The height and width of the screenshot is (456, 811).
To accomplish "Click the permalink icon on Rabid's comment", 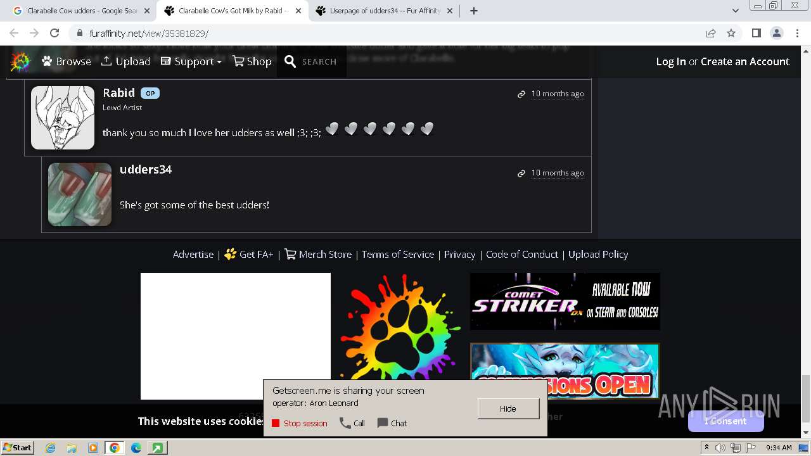I will 521,94.
